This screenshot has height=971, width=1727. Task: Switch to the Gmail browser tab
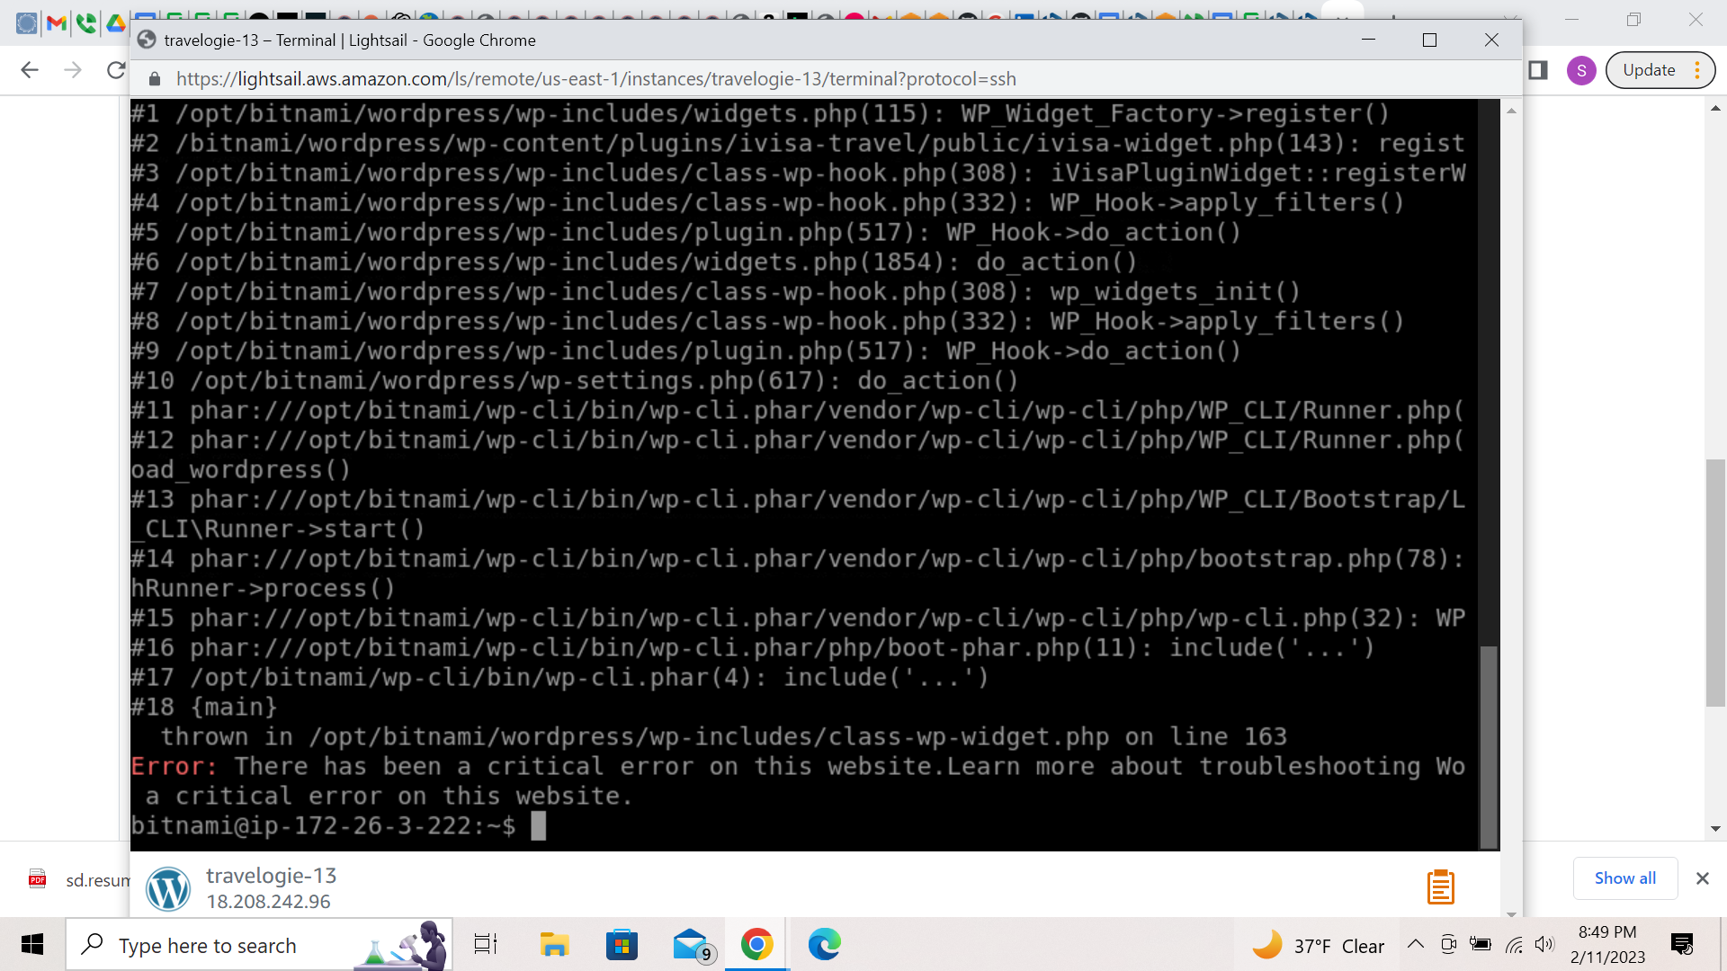56,23
